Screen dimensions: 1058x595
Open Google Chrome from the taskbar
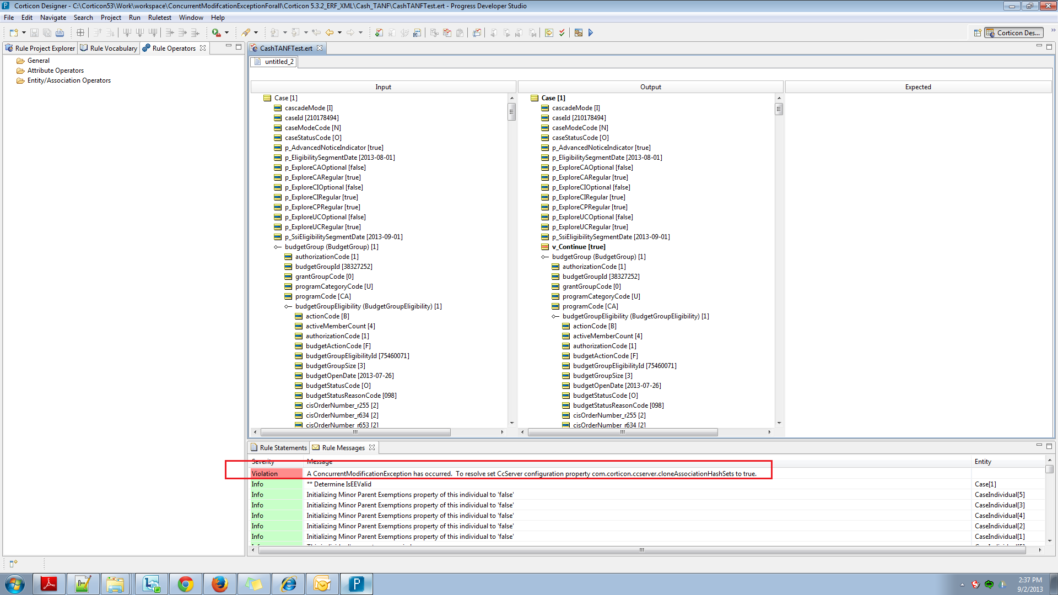pyautogui.click(x=186, y=584)
